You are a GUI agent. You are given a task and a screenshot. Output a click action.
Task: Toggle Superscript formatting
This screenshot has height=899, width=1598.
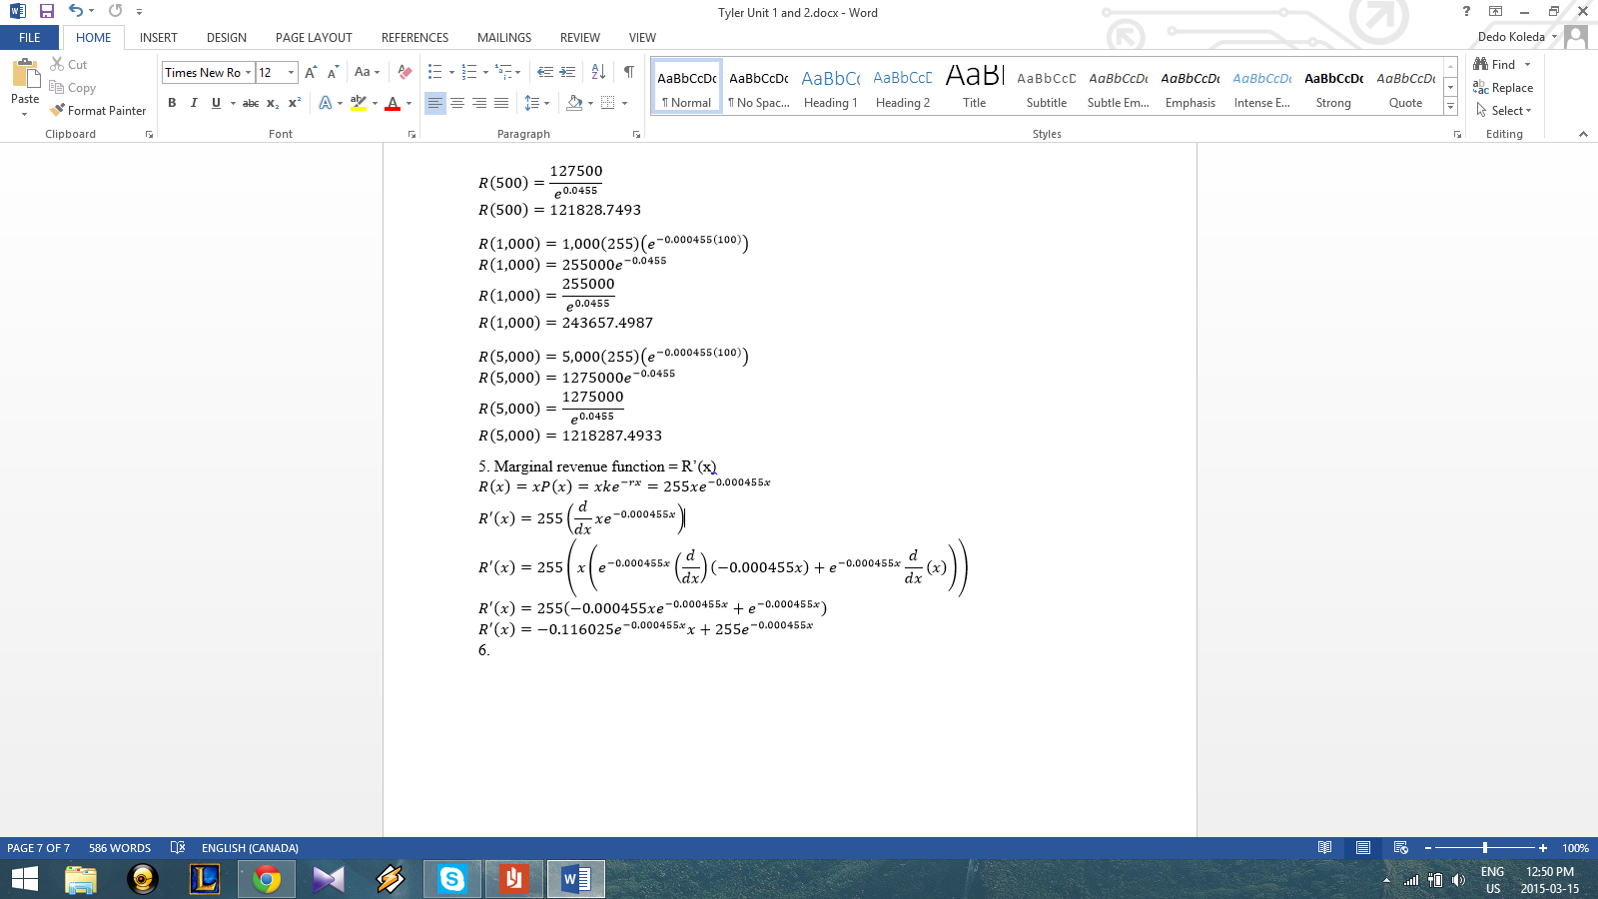295,103
